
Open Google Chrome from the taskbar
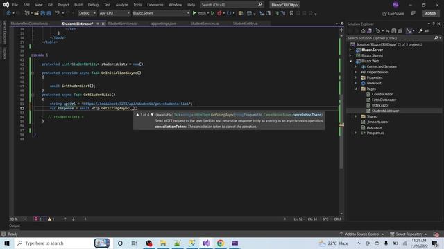coord(221,243)
